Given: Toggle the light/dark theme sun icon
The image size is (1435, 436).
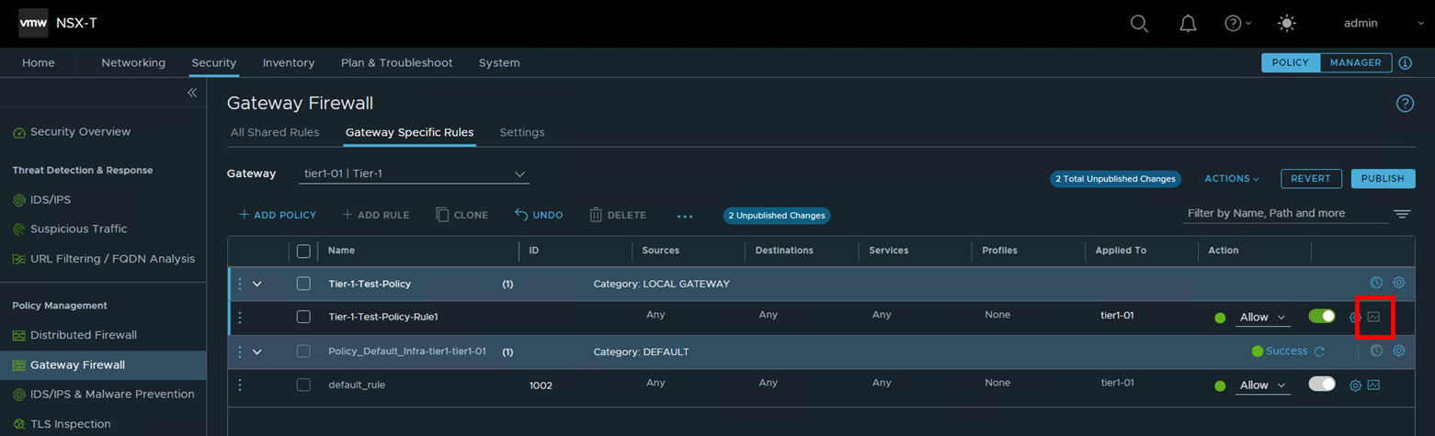Looking at the screenshot, I should (x=1286, y=24).
